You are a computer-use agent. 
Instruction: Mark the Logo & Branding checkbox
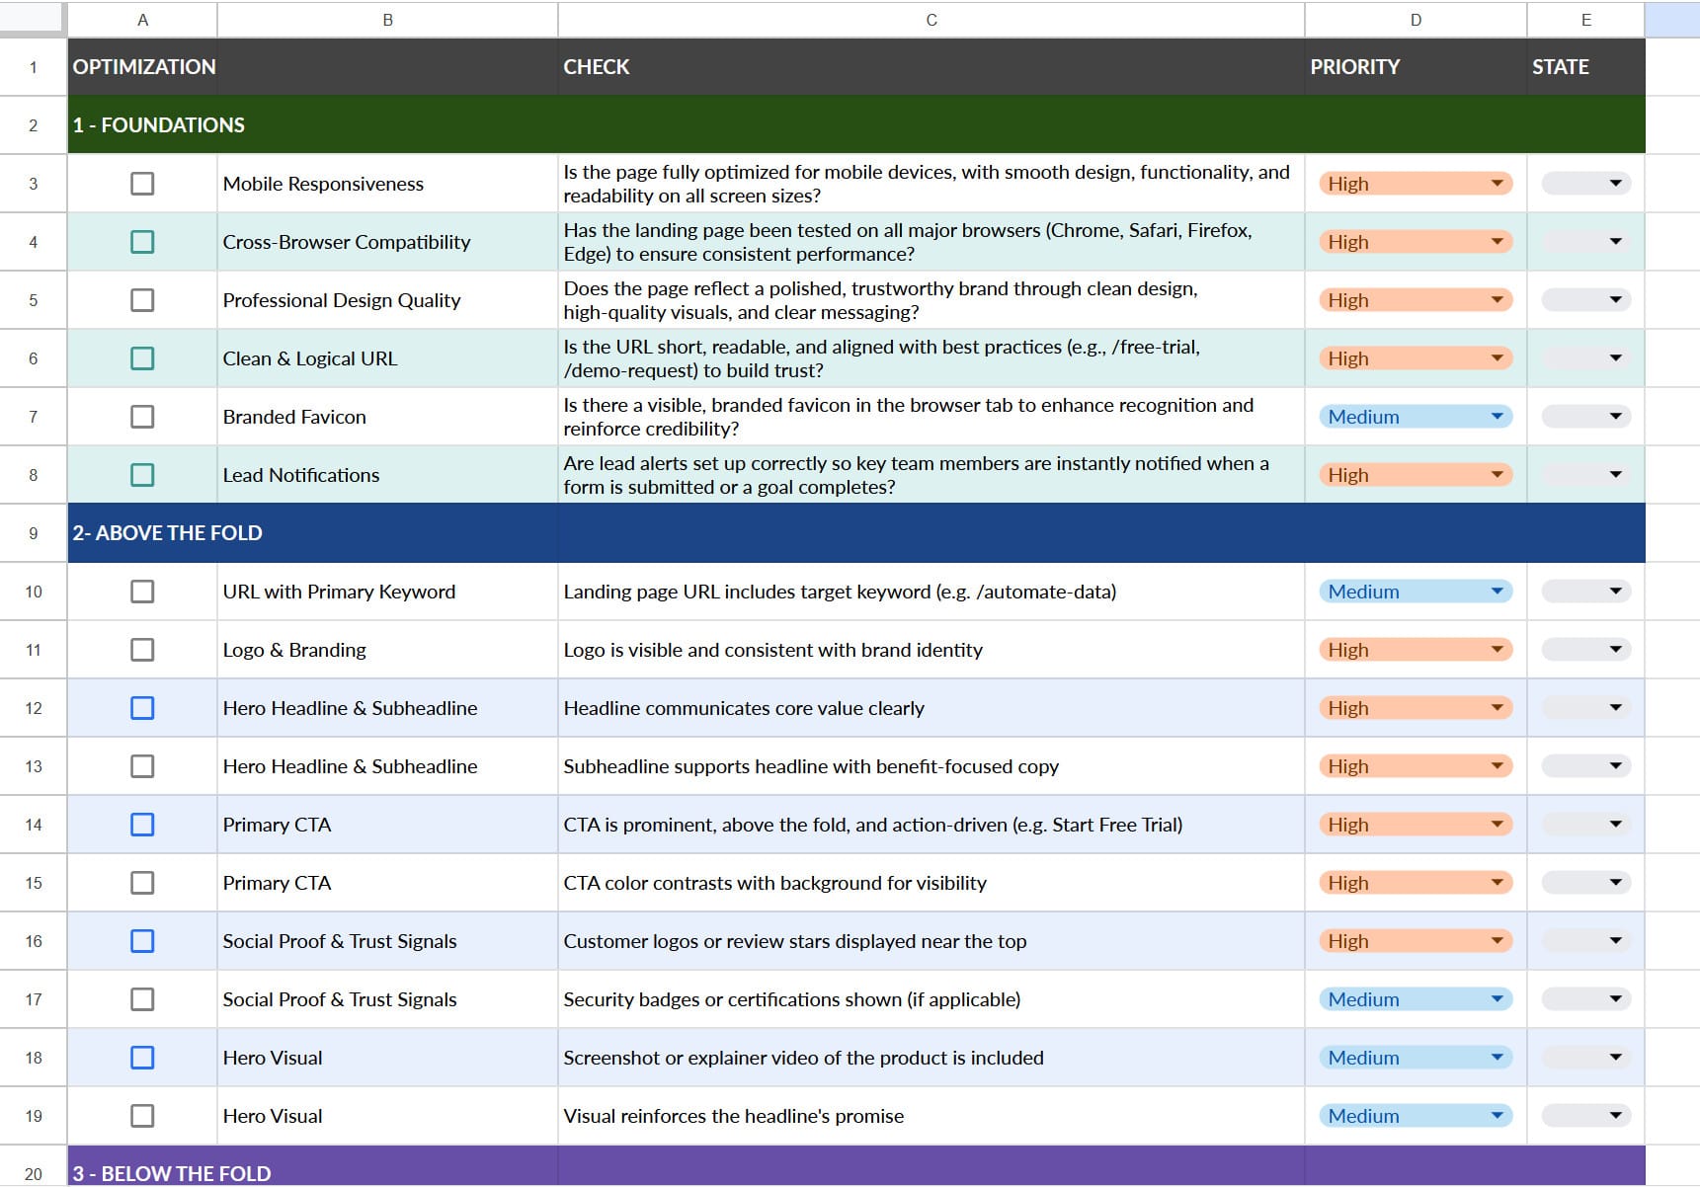point(142,650)
